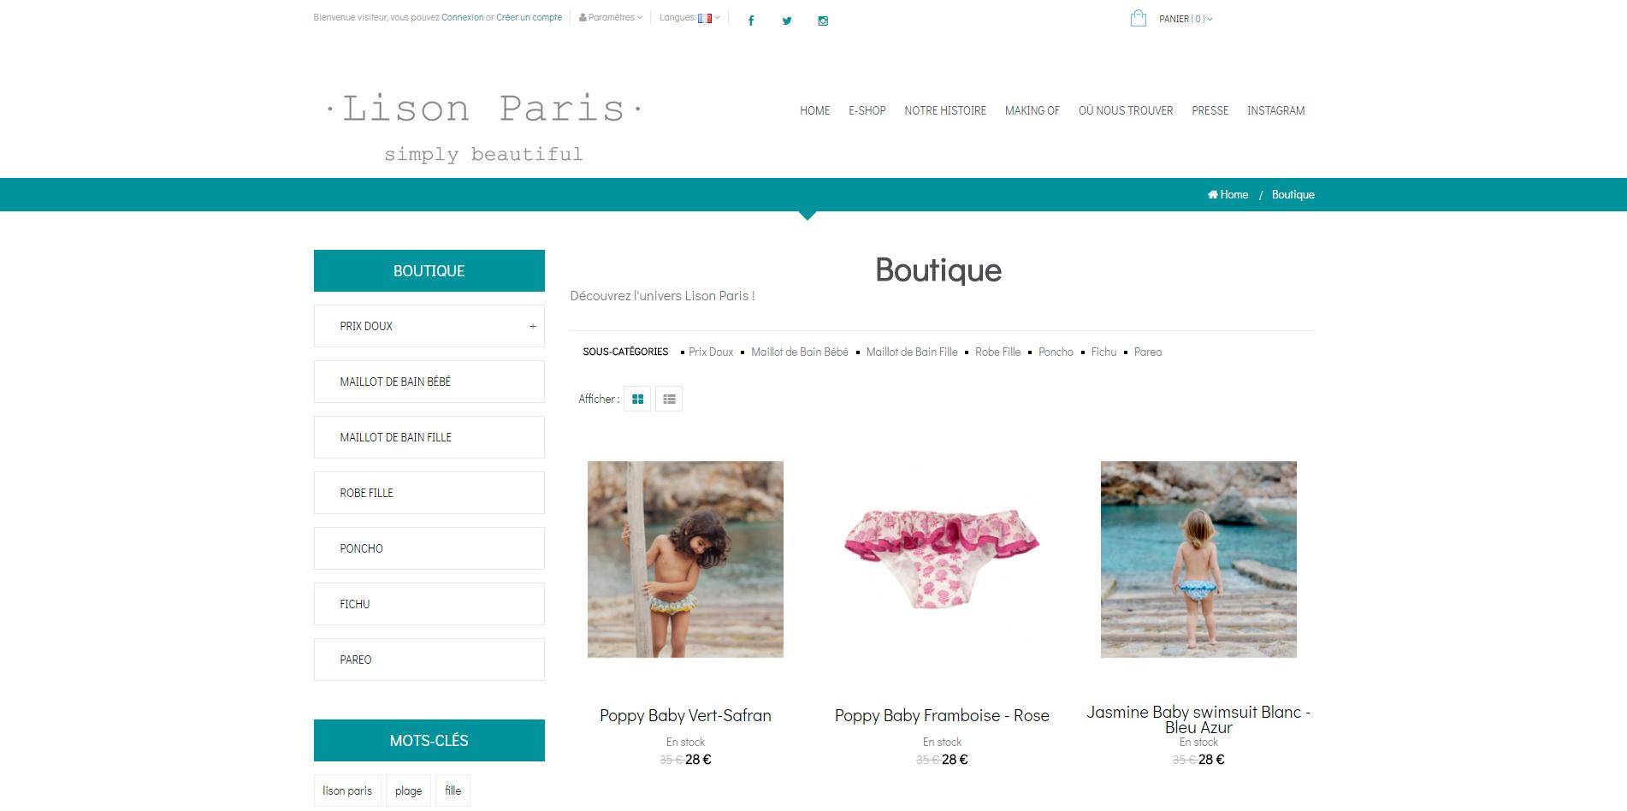Open the E-SHOP menu item
1627x811 pixels.
867,110
